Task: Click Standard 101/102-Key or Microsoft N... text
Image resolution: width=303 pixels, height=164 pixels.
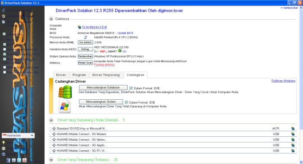Action: [x=82, y=129]
